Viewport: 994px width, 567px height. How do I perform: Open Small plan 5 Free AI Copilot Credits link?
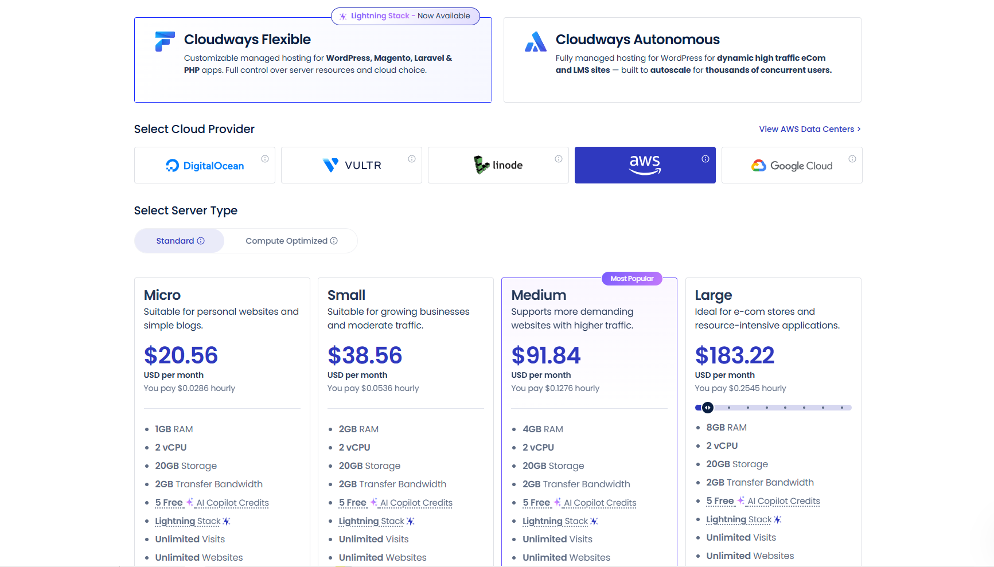coord(395,503)
